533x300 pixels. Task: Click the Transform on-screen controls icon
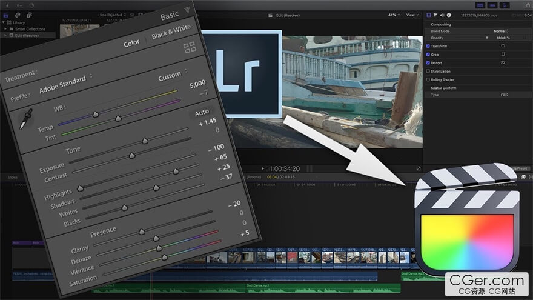pos(503,45)
